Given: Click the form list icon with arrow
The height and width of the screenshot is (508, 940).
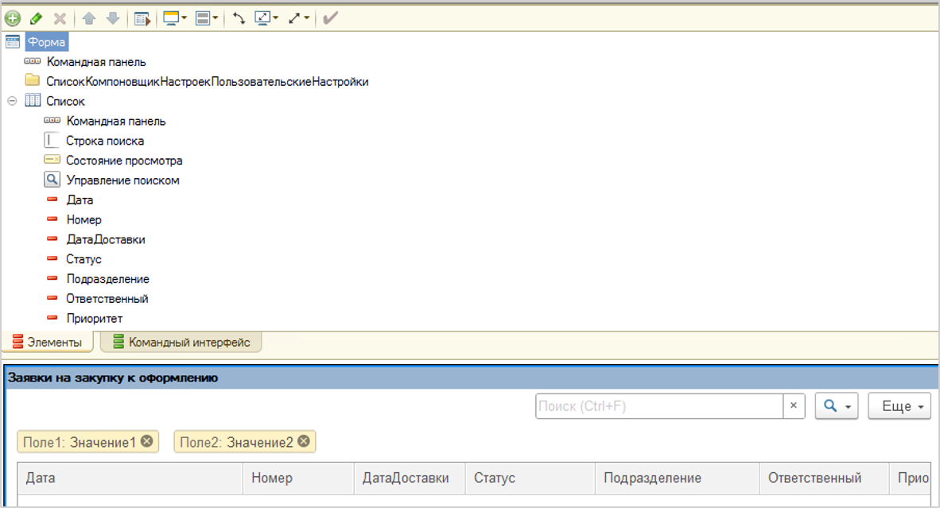Looking at the screenshot, I should (x=142, y=17).
